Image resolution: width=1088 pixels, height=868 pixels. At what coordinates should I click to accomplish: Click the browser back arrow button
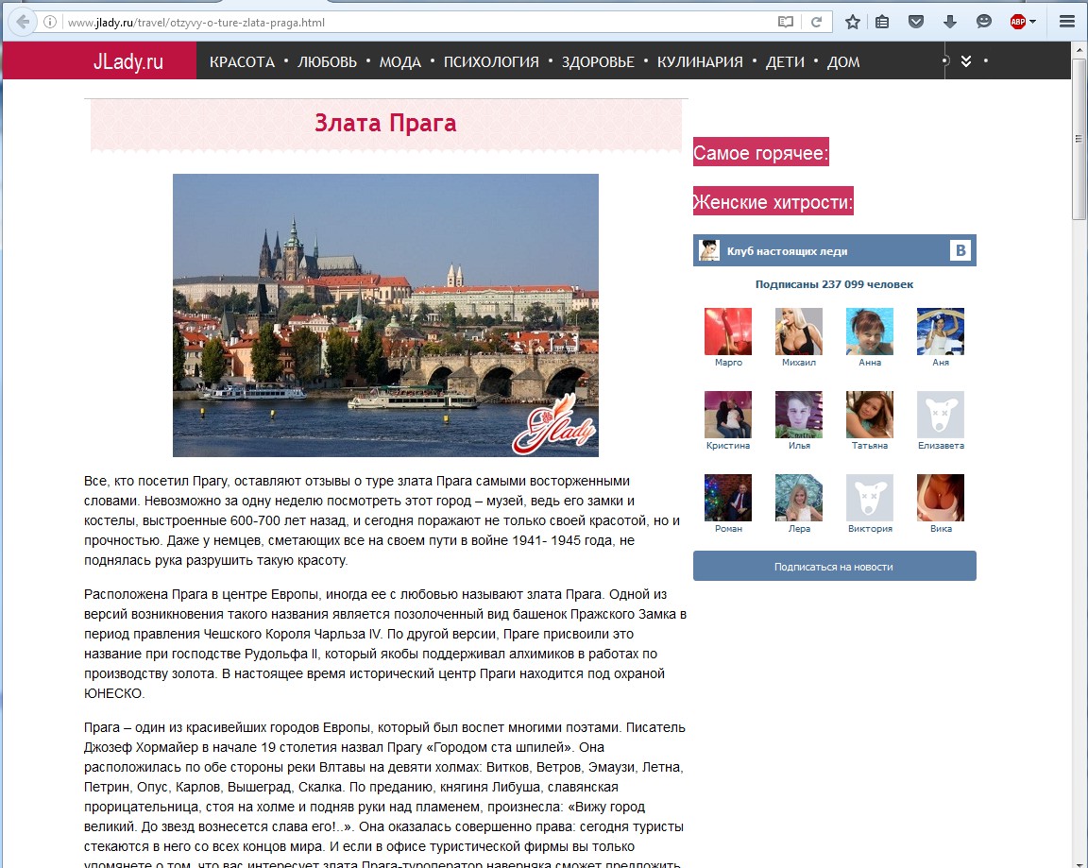click(23, 23)
